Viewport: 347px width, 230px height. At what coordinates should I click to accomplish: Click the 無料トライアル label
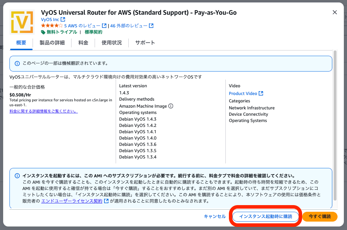tap(62, 32)
